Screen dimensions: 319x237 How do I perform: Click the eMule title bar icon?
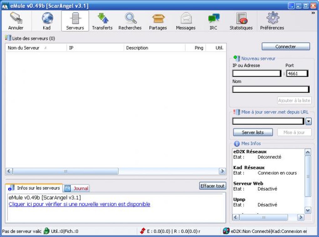(5, 6)
